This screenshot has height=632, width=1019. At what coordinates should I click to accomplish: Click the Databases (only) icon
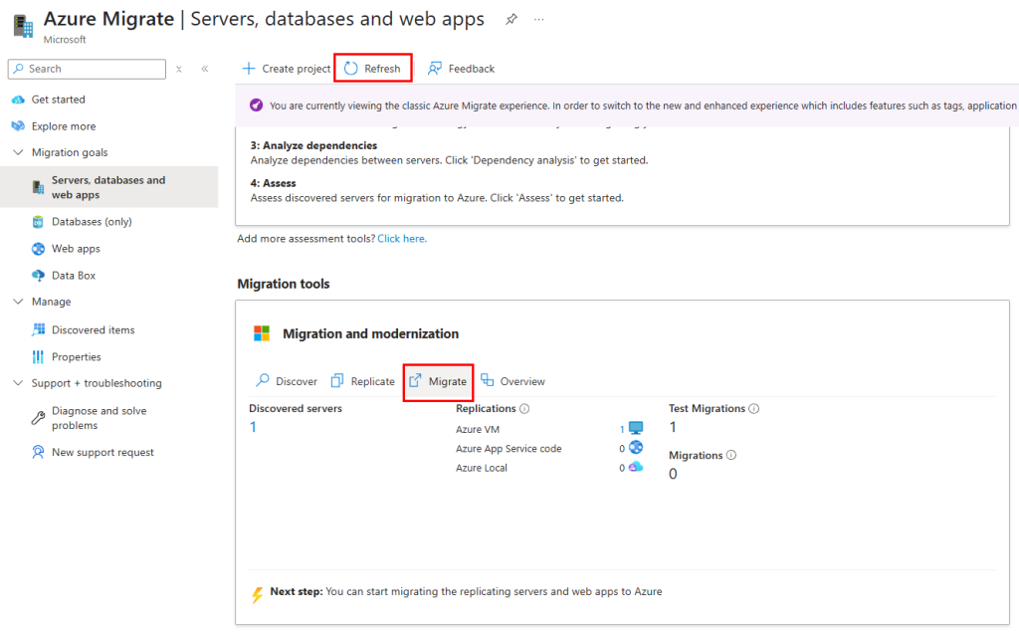coord(39,222)
